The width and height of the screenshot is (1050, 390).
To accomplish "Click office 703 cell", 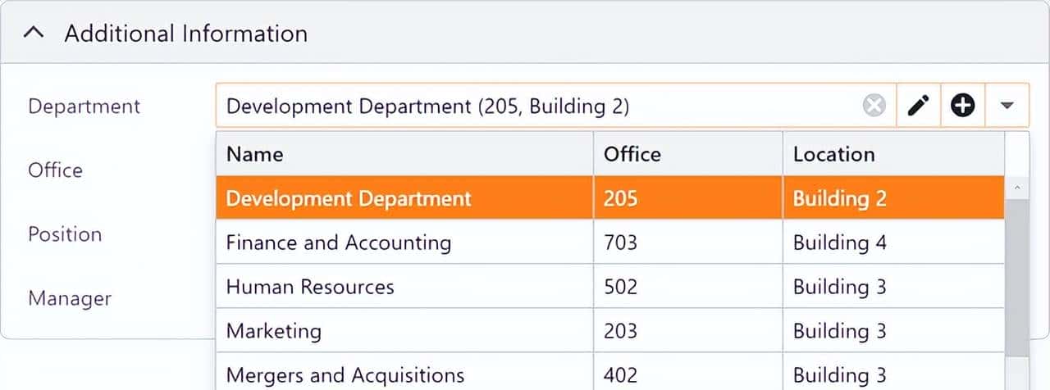I will 620,243.
